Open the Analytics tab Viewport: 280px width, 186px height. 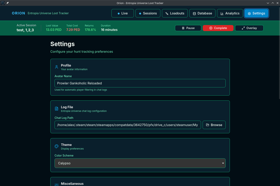(x=230, y=14)
